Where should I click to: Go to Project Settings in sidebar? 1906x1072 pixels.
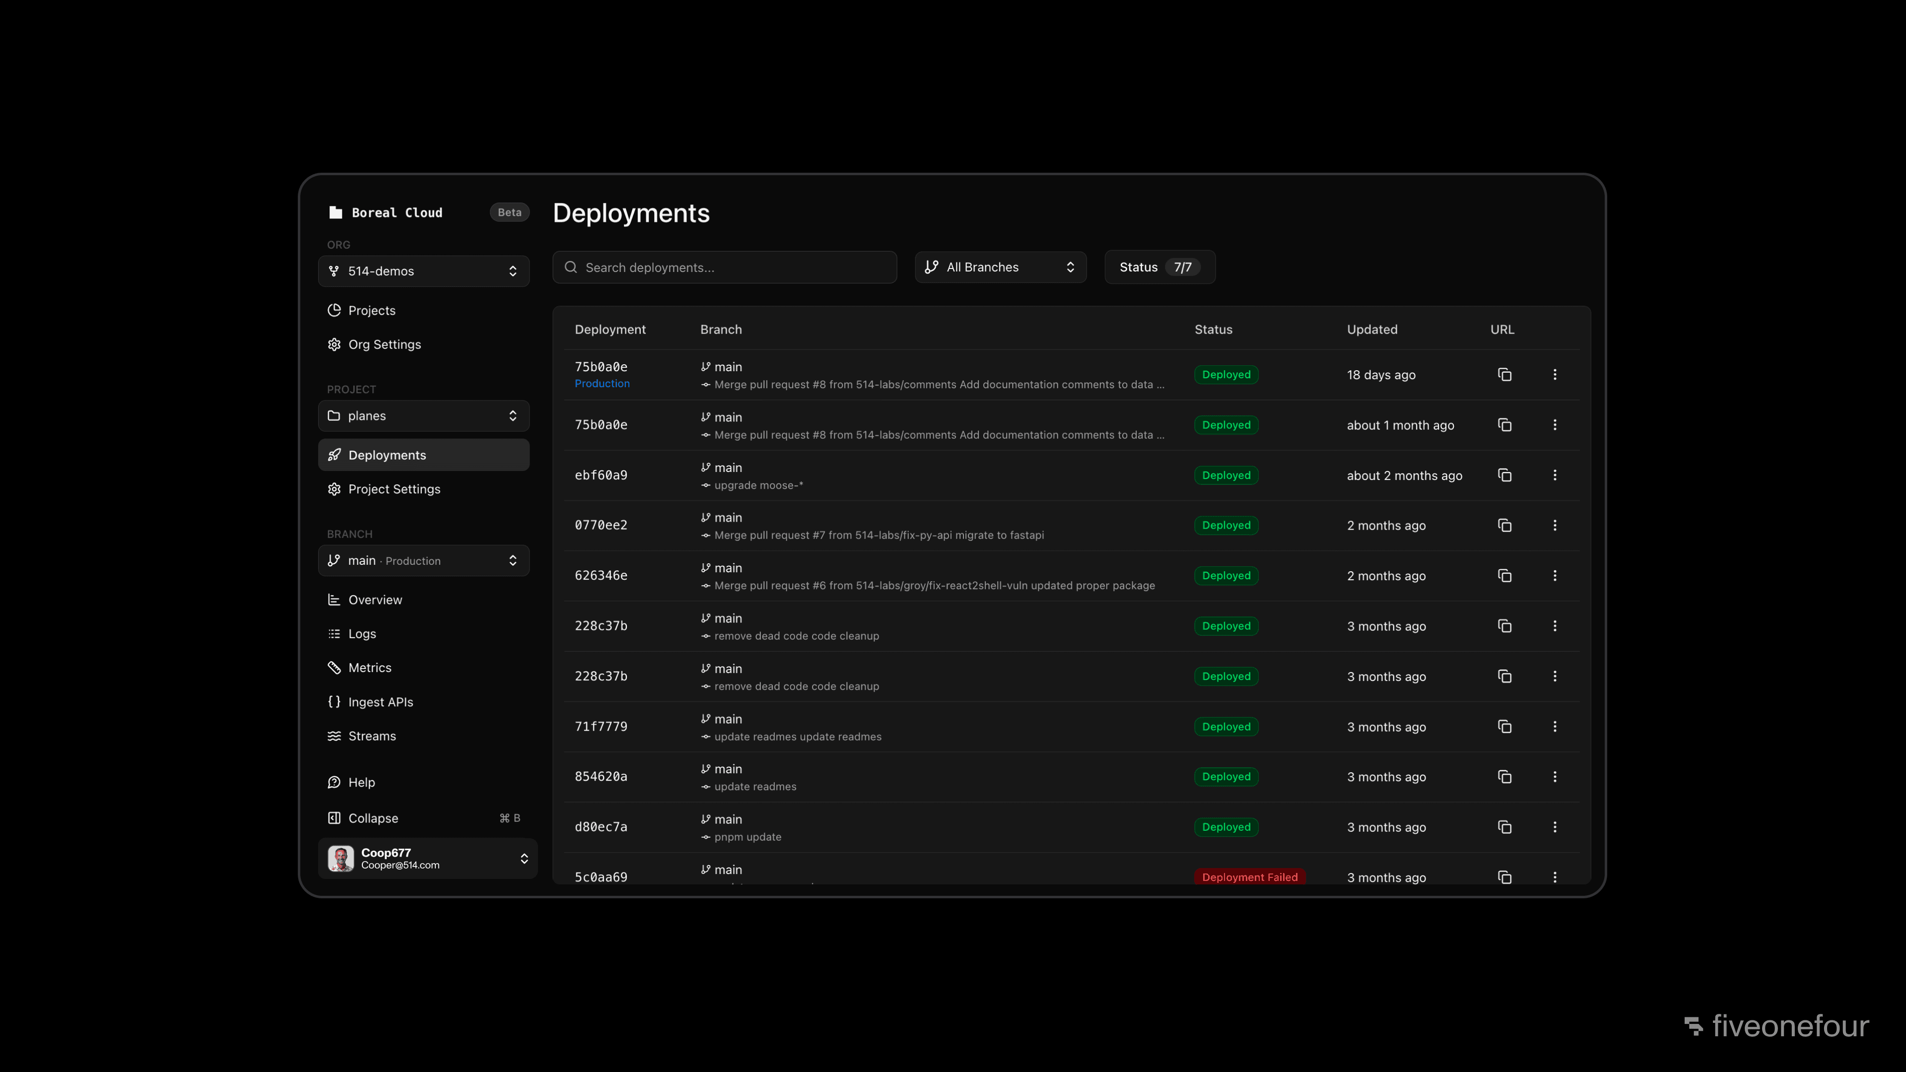(x=394, y=489)
